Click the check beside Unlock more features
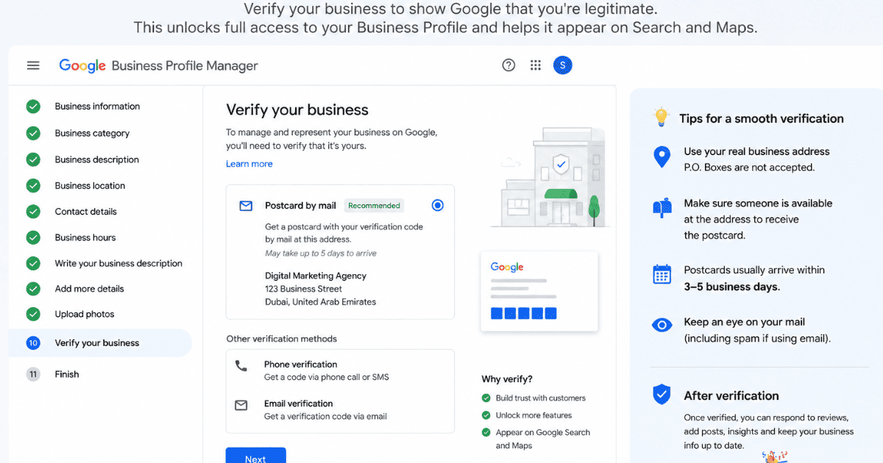This screenshot has width=883, height=463. pyautogui.click(x=486, y=414)
